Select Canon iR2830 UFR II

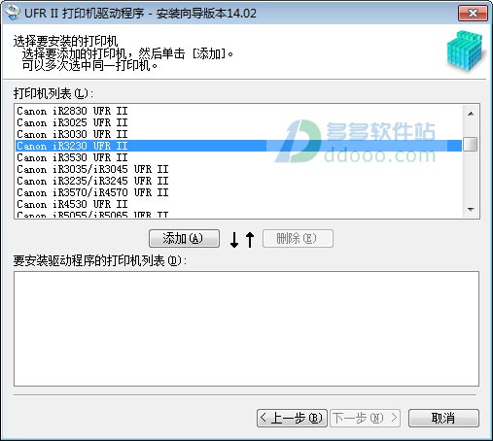pos(238,111)
